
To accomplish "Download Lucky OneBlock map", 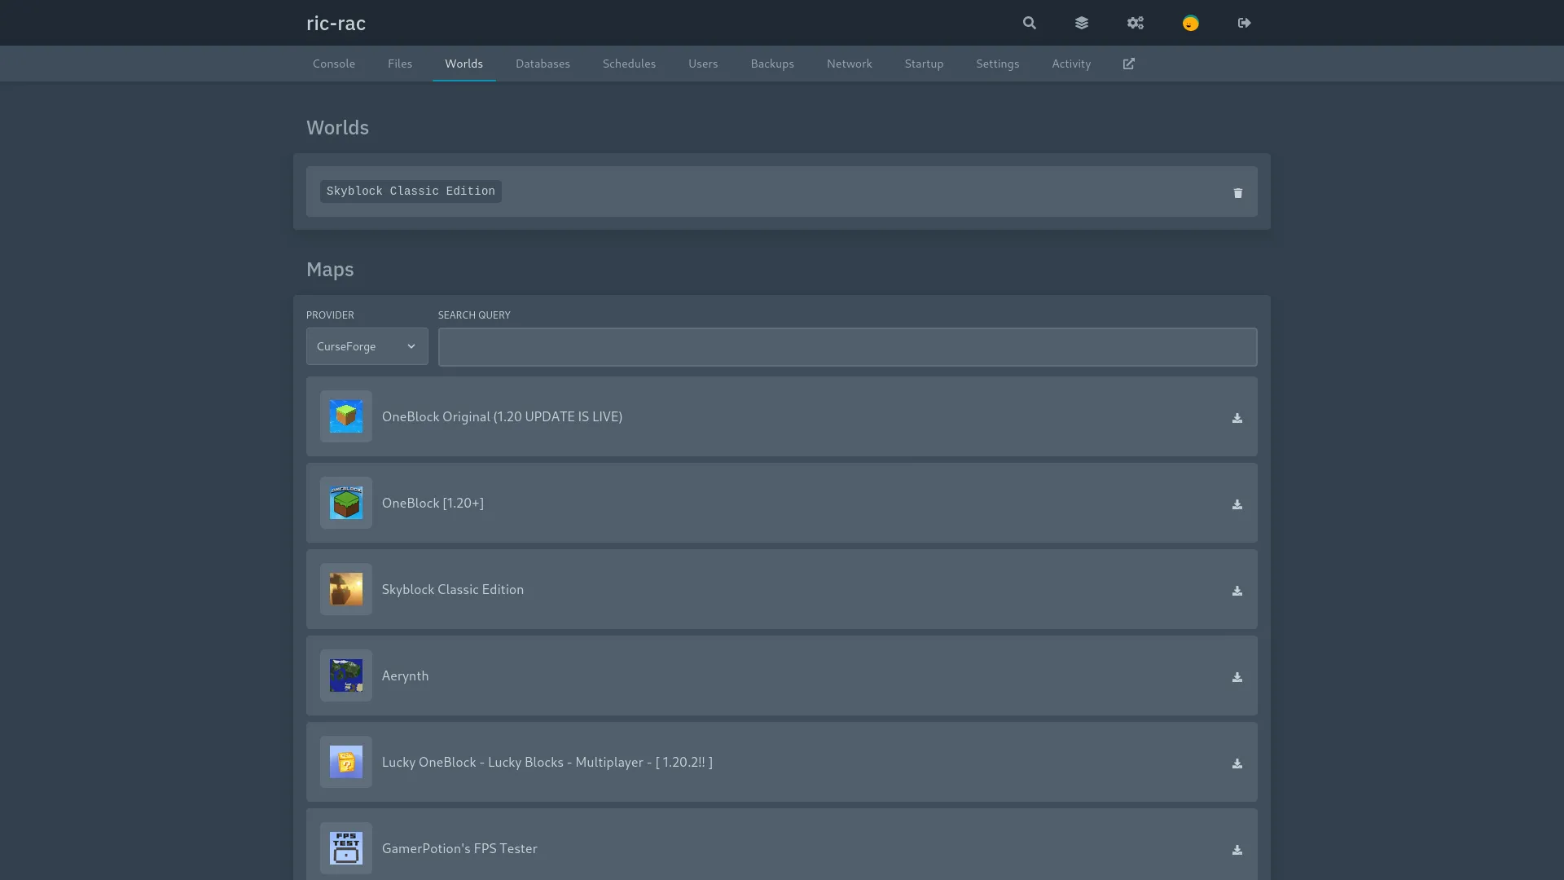I will 1237,763.
